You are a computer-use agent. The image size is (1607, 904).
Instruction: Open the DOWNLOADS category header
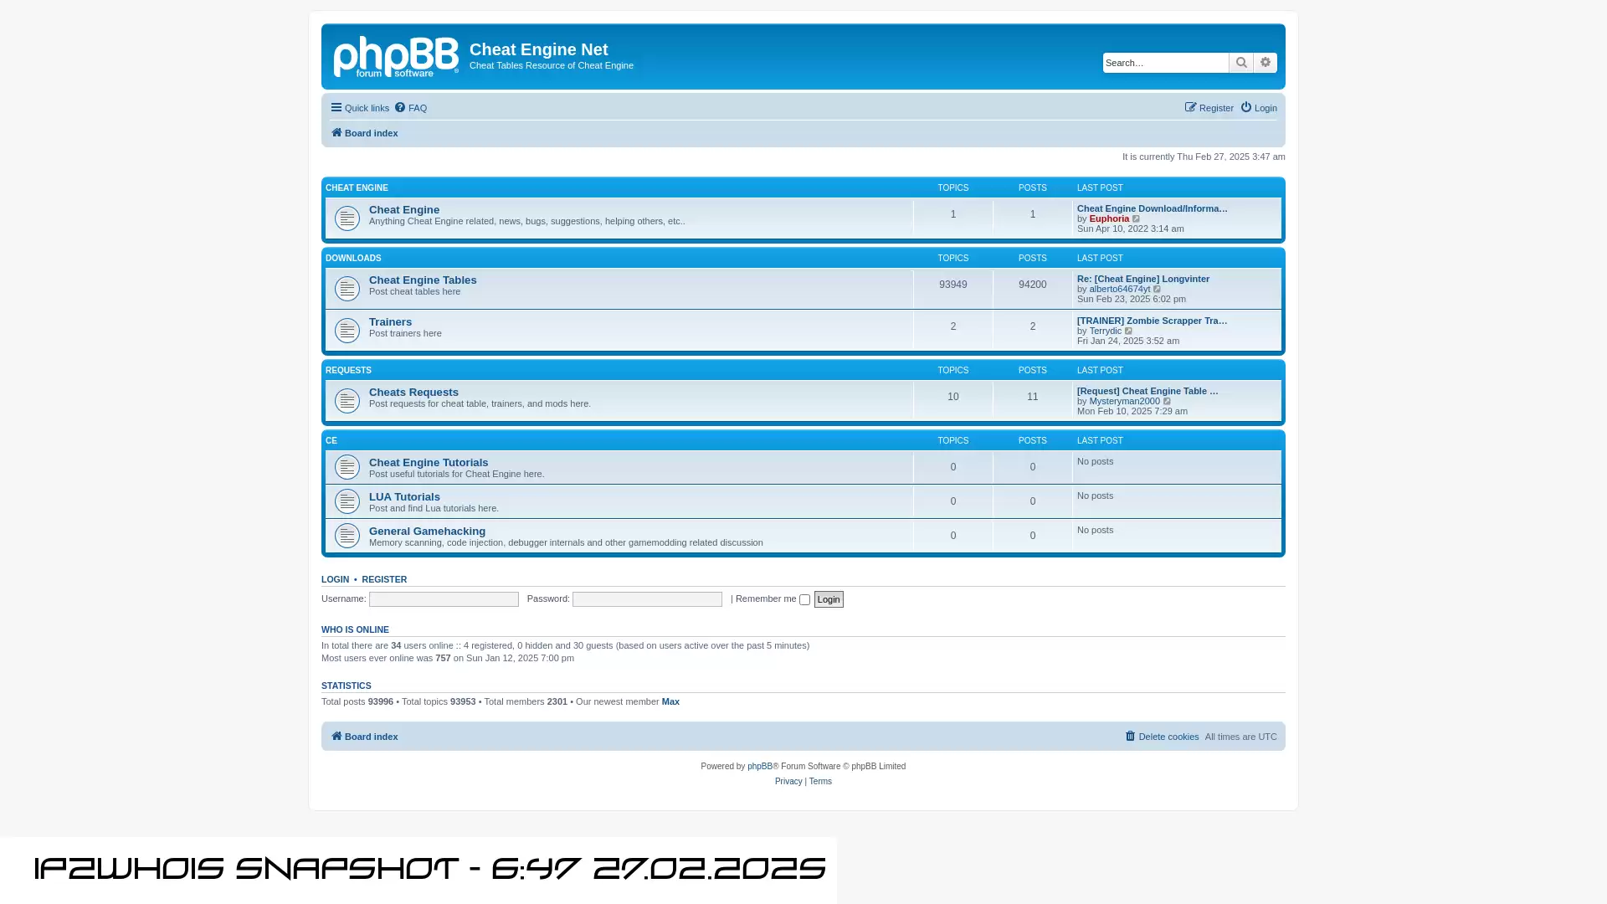pyautogui.click(x=353, y=259)
